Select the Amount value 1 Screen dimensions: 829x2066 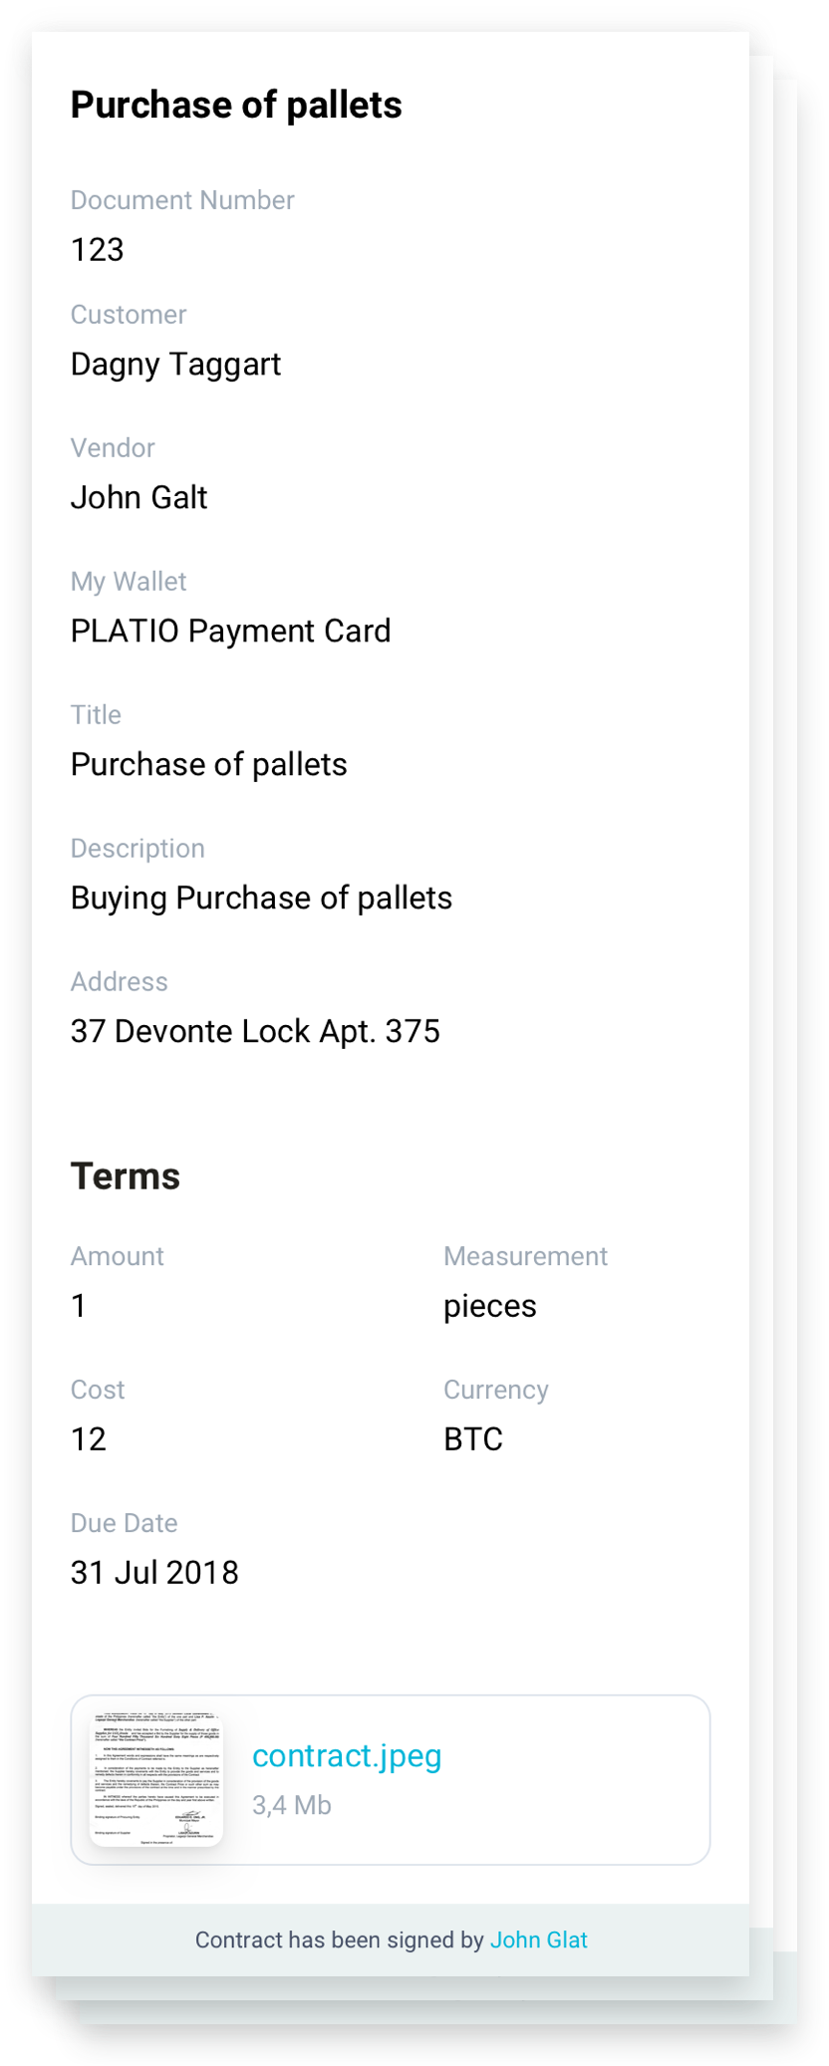(x=79, y=1306)
